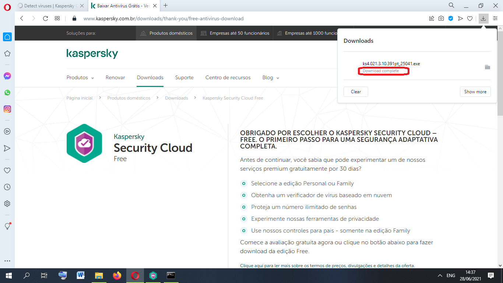This screenshot has height=283, width=503.
Task: Click the Show more downloads button
Action: [475, 92]
